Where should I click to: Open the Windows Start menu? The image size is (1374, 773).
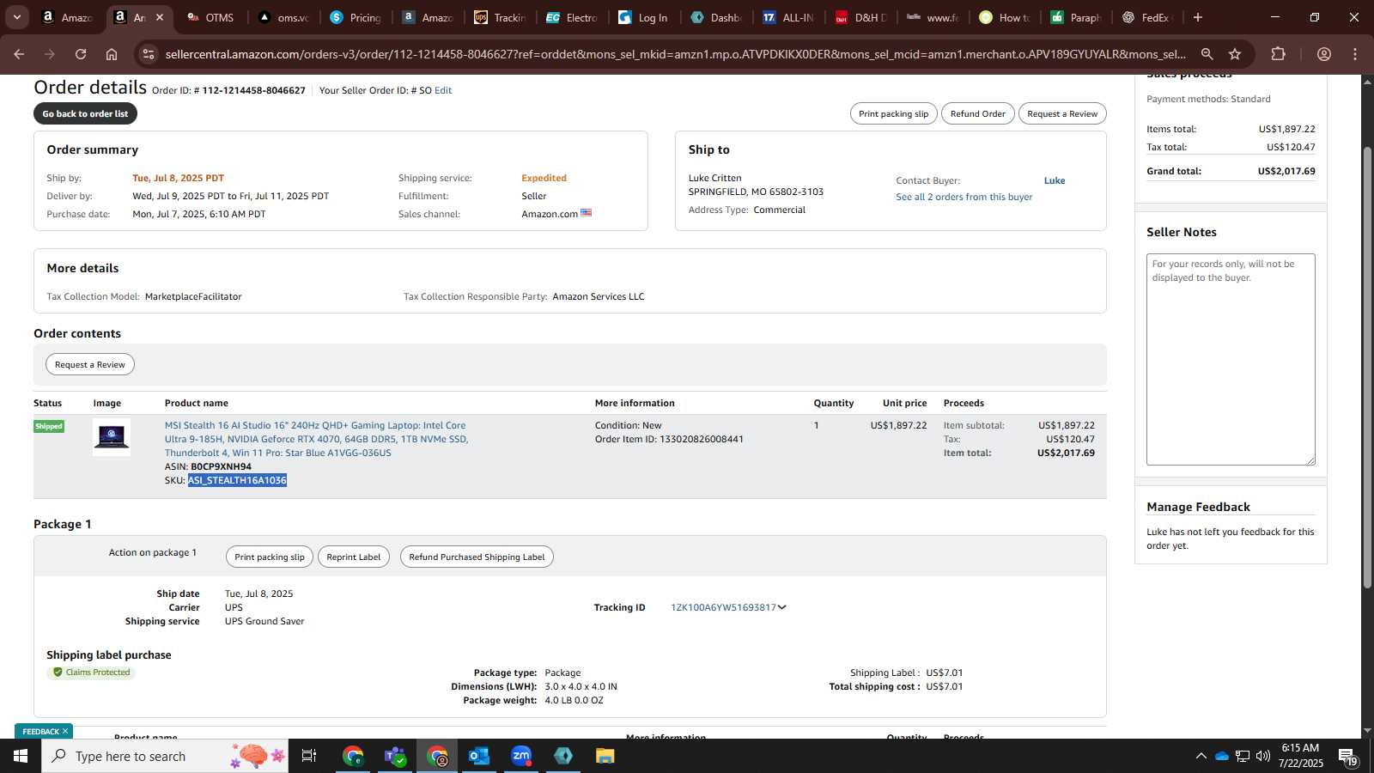(x=21, y=756)
